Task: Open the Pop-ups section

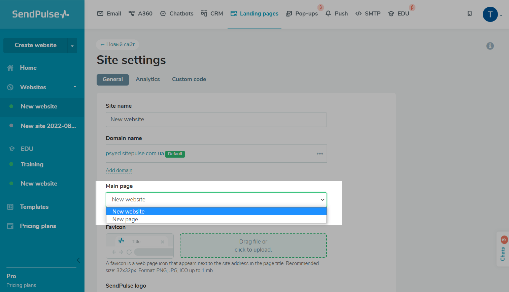Action: [302, 13]
